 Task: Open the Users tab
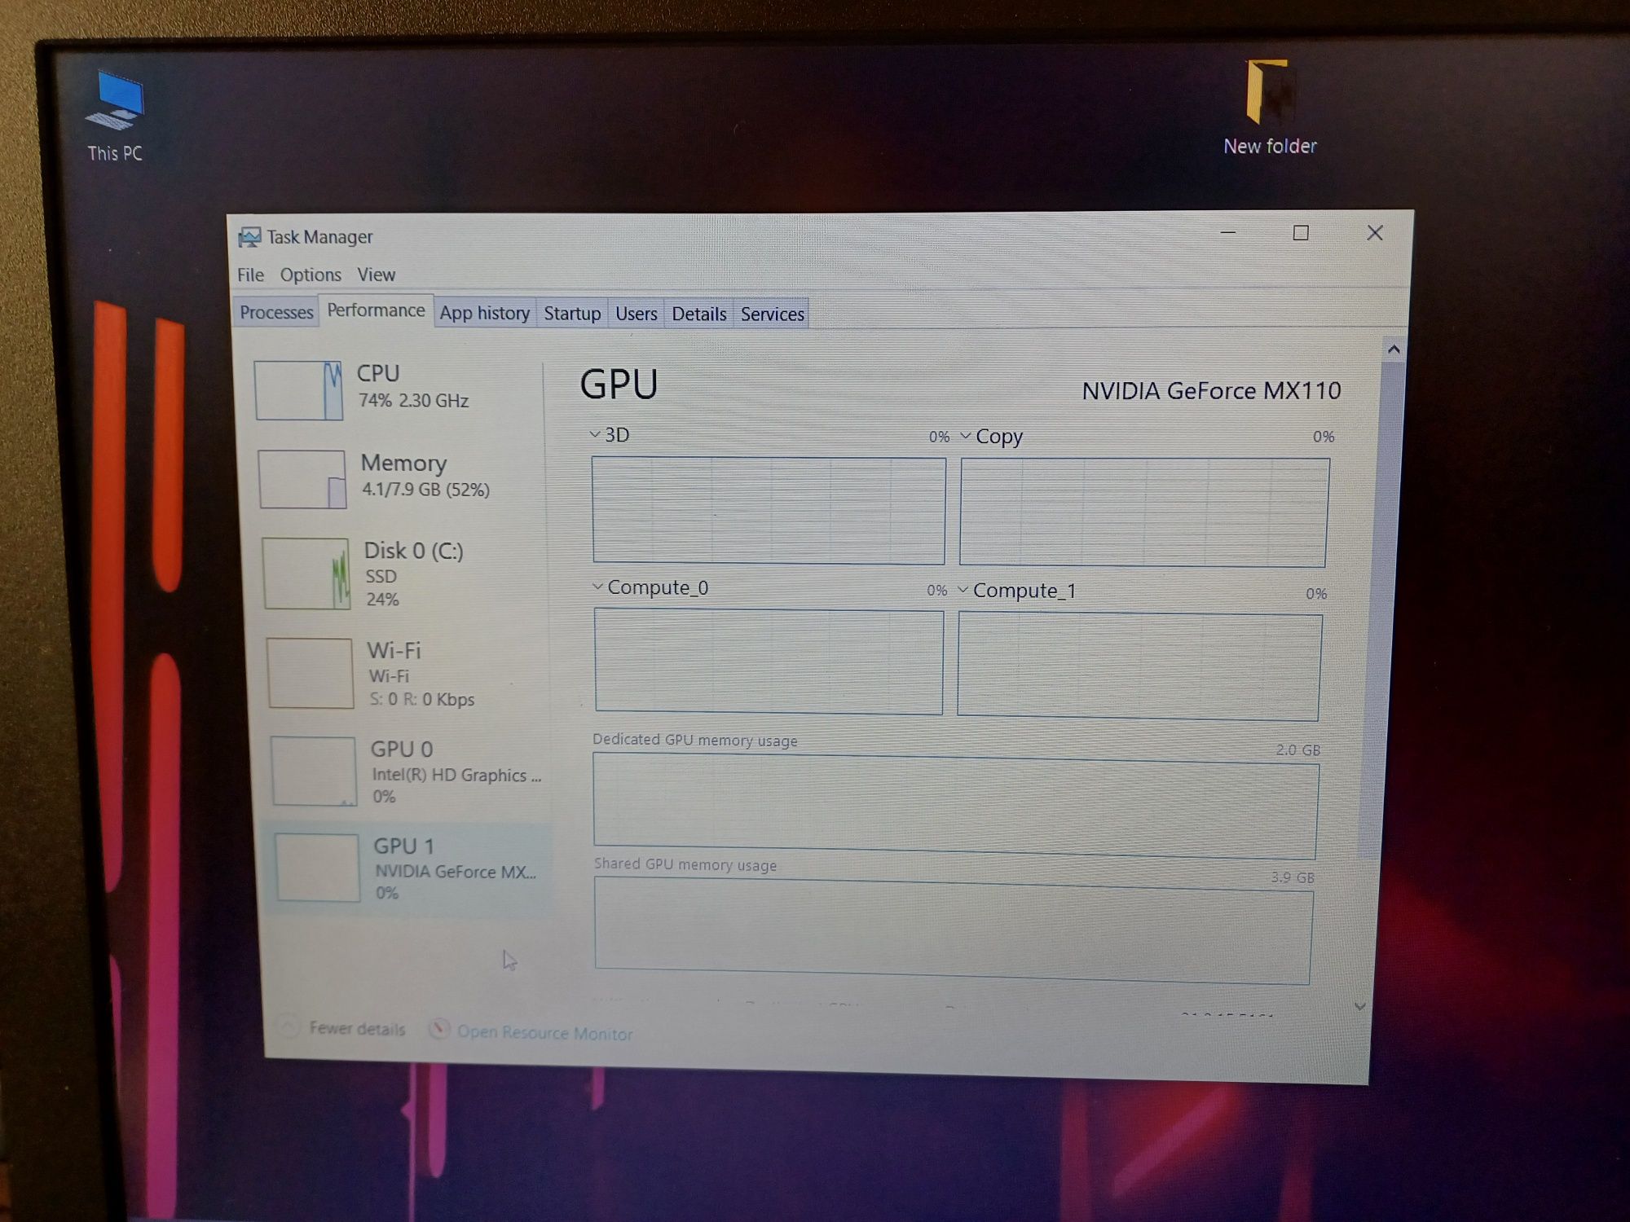[636, 314]
